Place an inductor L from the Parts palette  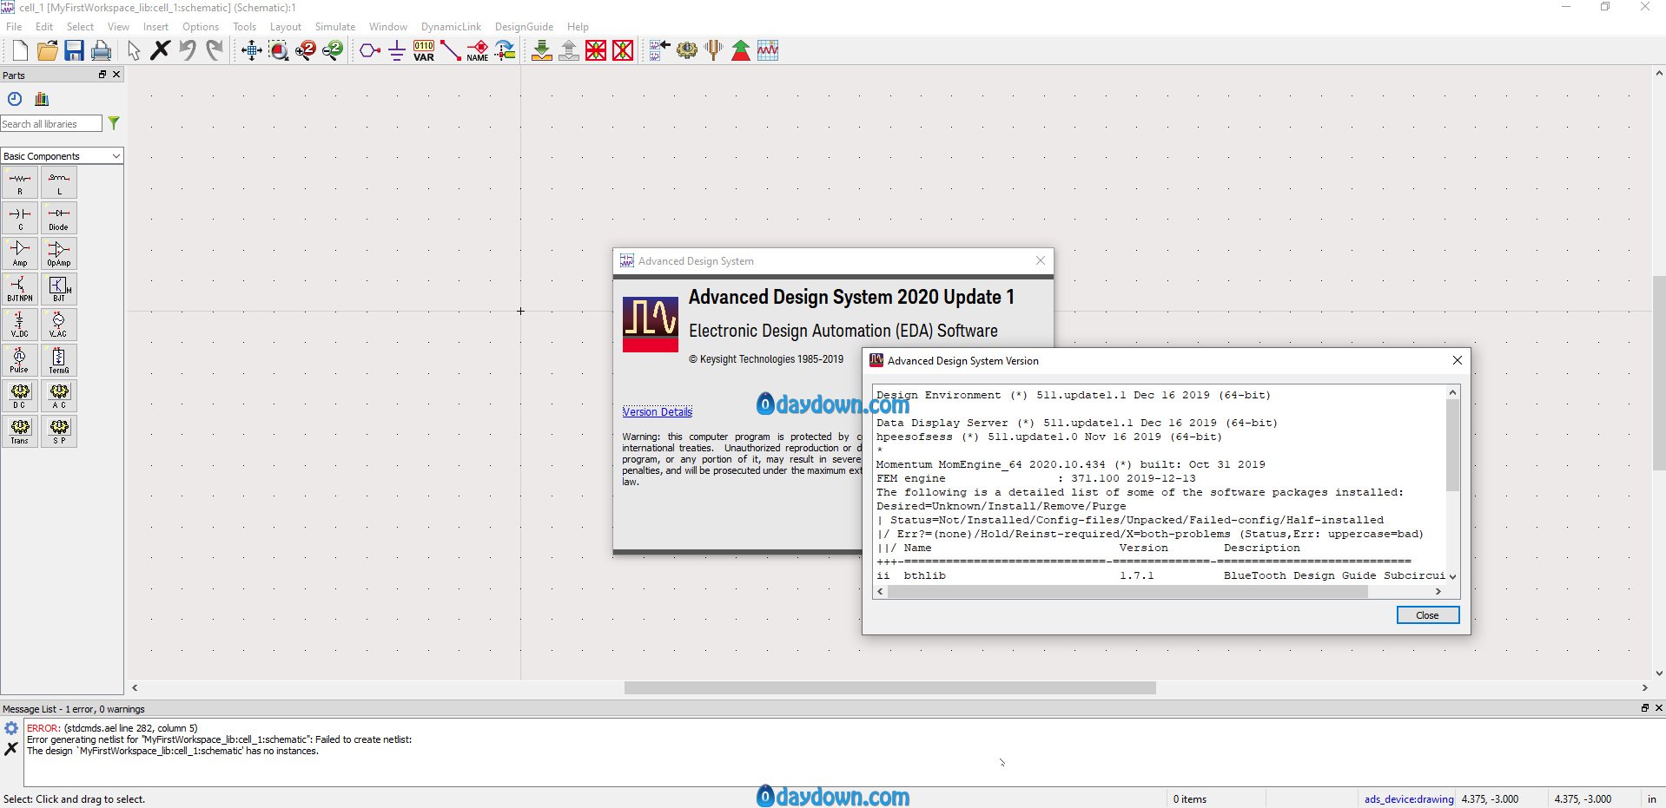[x=59, y=182]
